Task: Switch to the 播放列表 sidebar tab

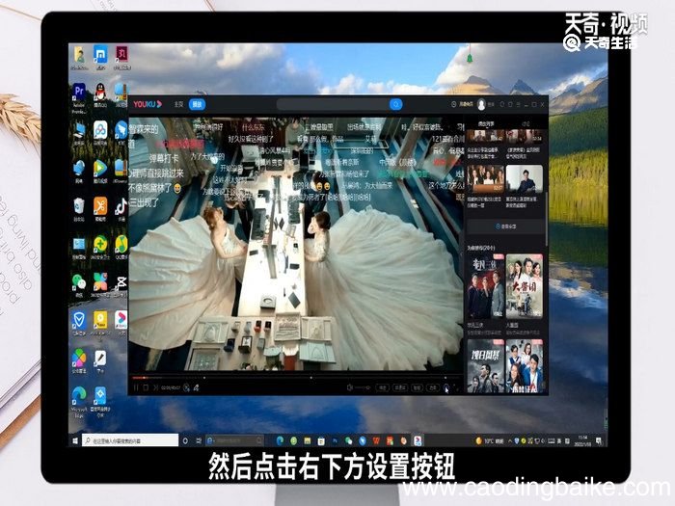Action: (x=486, y=124)
